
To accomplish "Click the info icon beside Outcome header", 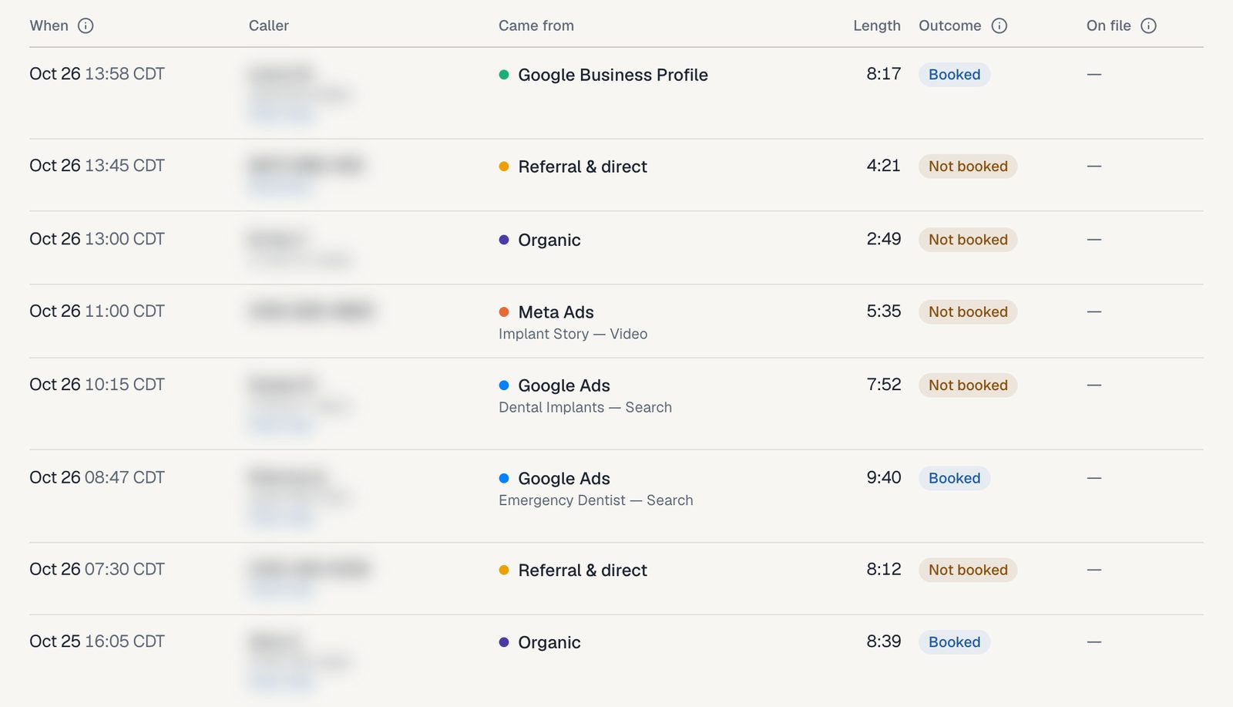I will 1000,25.
